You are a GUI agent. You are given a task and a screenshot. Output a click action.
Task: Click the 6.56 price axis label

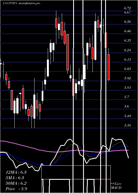(x=128, y=22)
